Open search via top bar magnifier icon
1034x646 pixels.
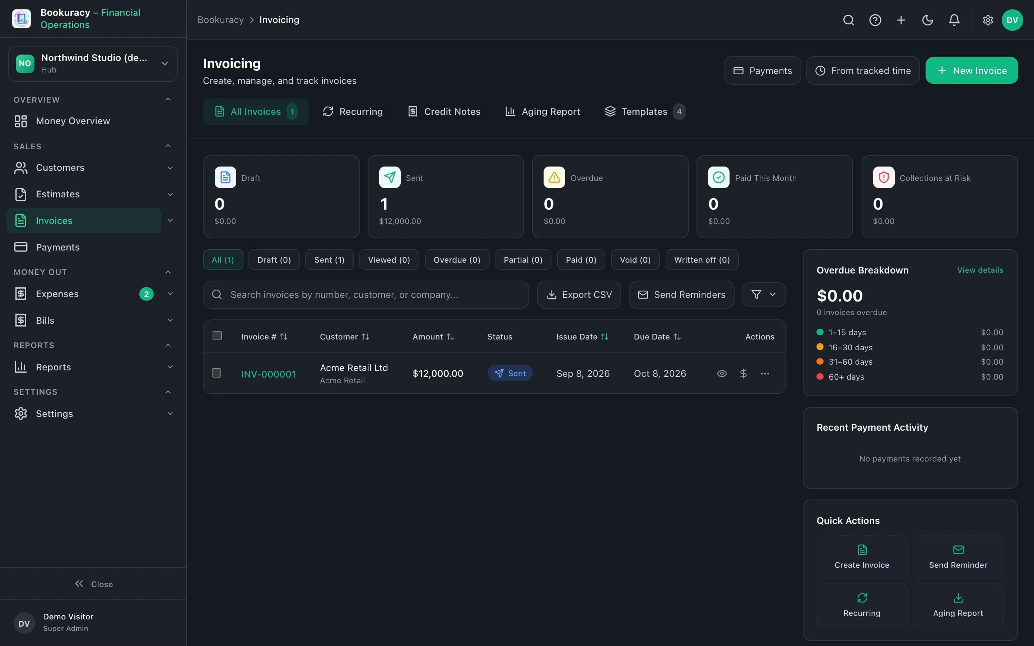(x=849, y=20)
